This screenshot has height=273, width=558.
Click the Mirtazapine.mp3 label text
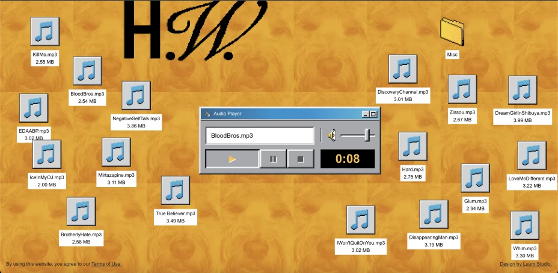point(117,175)
